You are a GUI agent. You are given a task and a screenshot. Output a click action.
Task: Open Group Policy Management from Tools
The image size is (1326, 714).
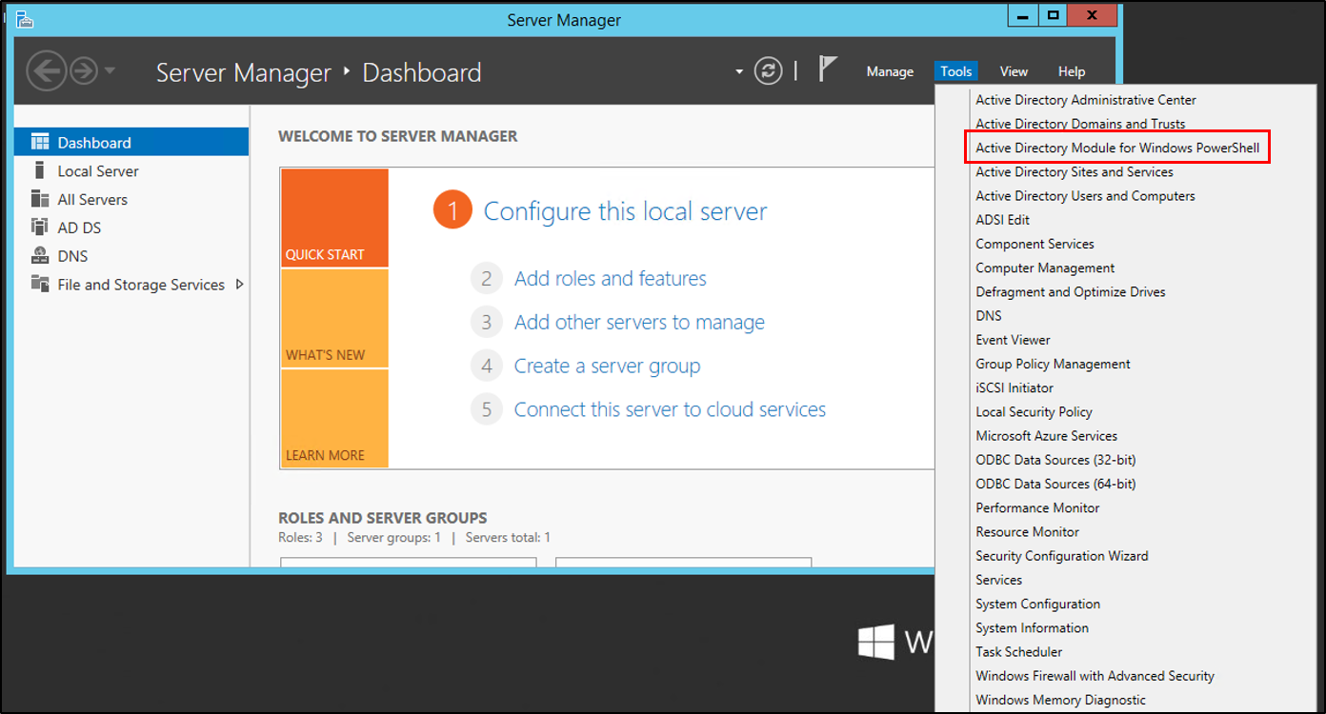[x=1052, y=364]
